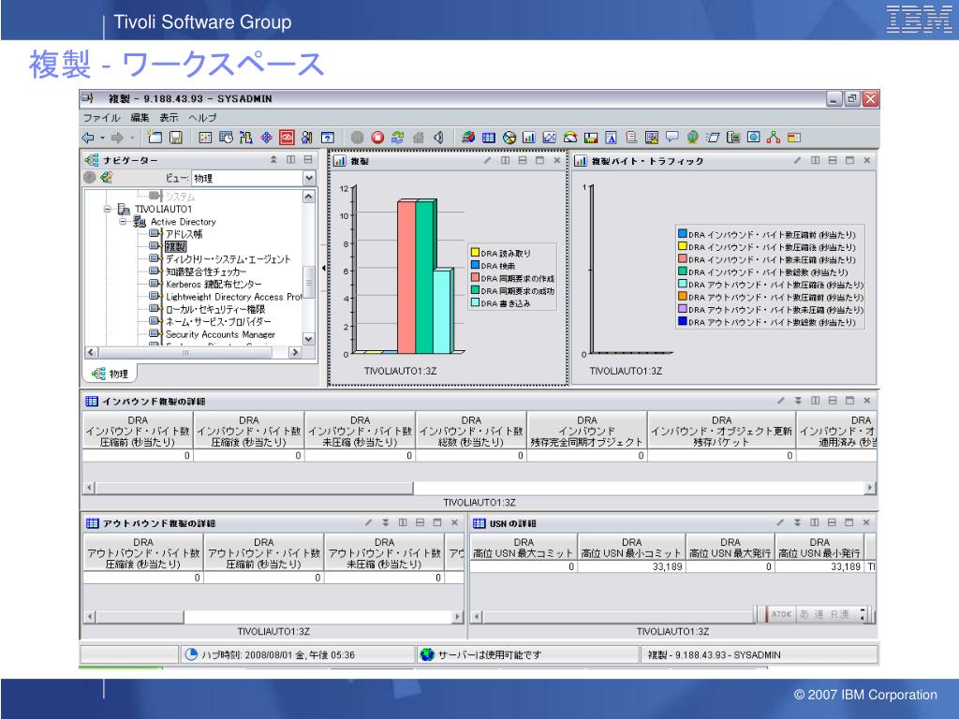Click the DRA インバウンド 残存完全同期オブジェクト column header
The width and height of the screenshot is (959, 719).
[x=586, y=431]
